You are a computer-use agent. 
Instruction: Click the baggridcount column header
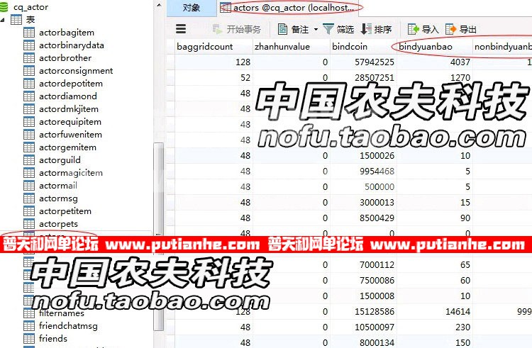214,46
